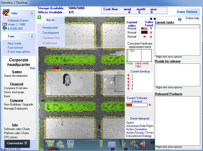Select the Hardware fact... entry
203x151 pixels.
tap(52, 38)
